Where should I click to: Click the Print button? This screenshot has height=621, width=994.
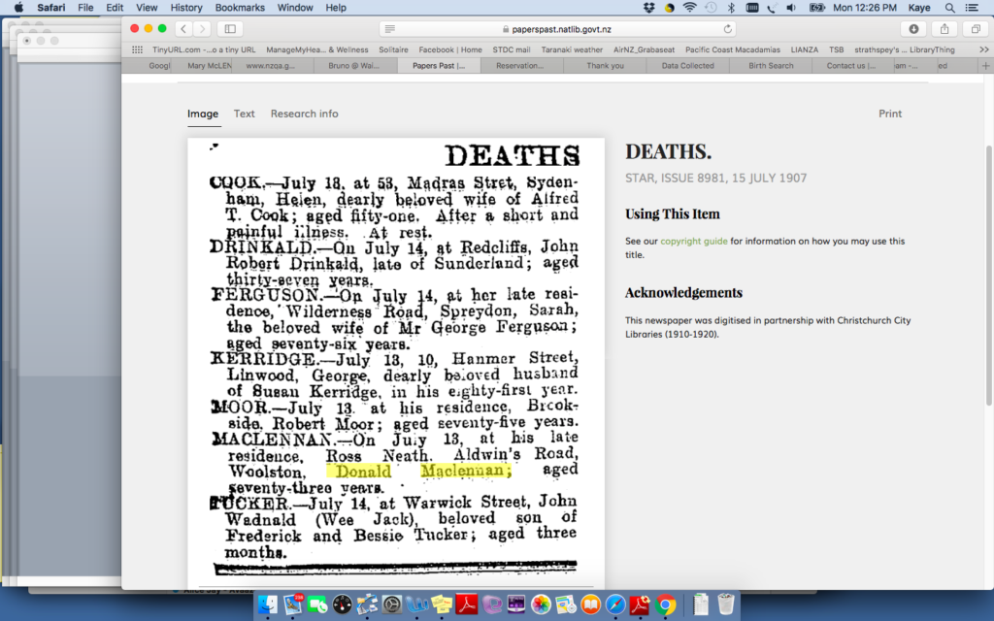tap(890, 114)
